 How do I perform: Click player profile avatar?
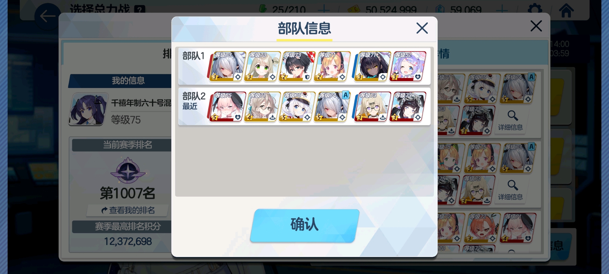click(88, 109)
